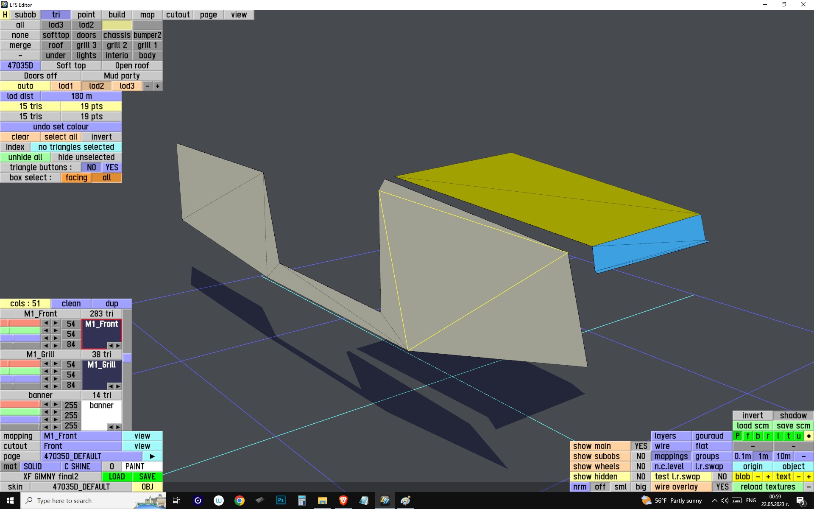Open the M1_Front mapping selector
The width and height of the screenshot is (814, 509).
[81, 436]
